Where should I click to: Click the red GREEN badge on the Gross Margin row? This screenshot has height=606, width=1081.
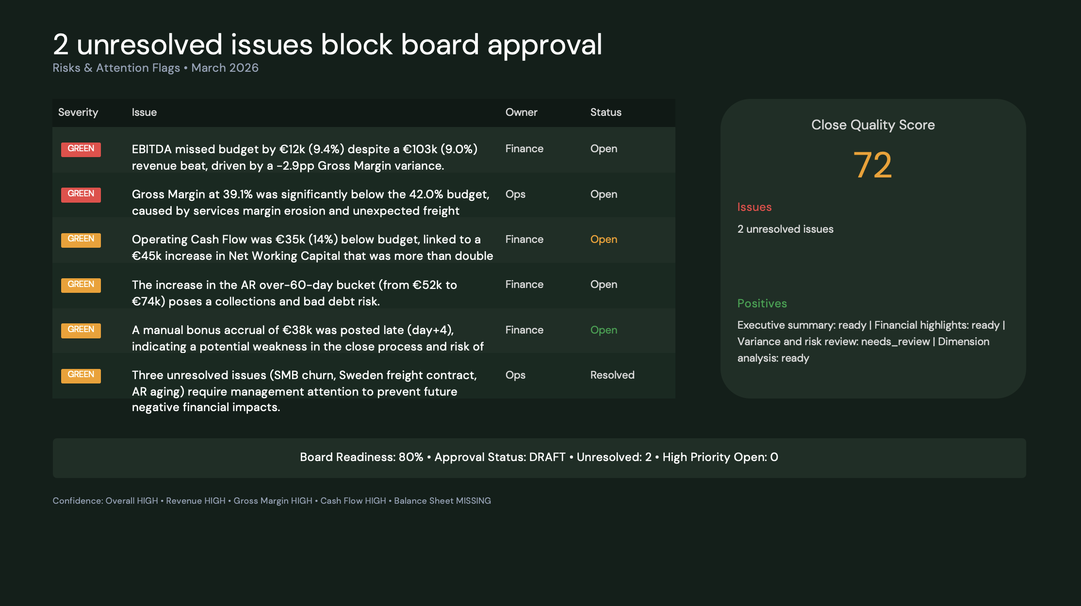click(81, 194)
